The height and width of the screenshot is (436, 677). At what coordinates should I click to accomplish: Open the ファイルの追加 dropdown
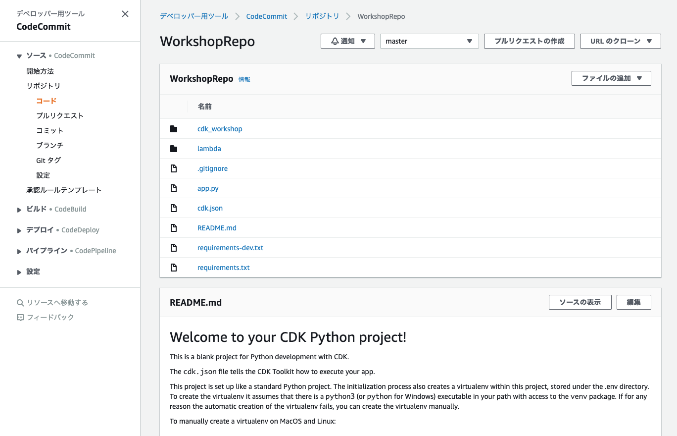[611, 78]
